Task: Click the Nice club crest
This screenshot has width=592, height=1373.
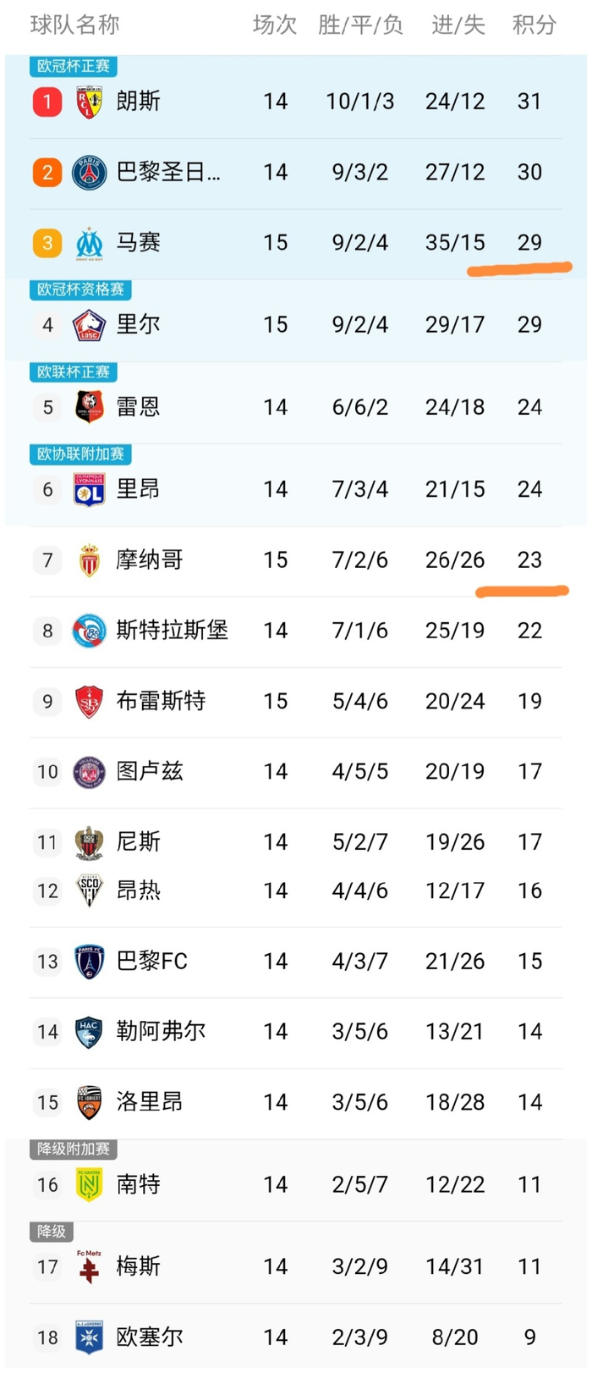Action: [87, 842]
